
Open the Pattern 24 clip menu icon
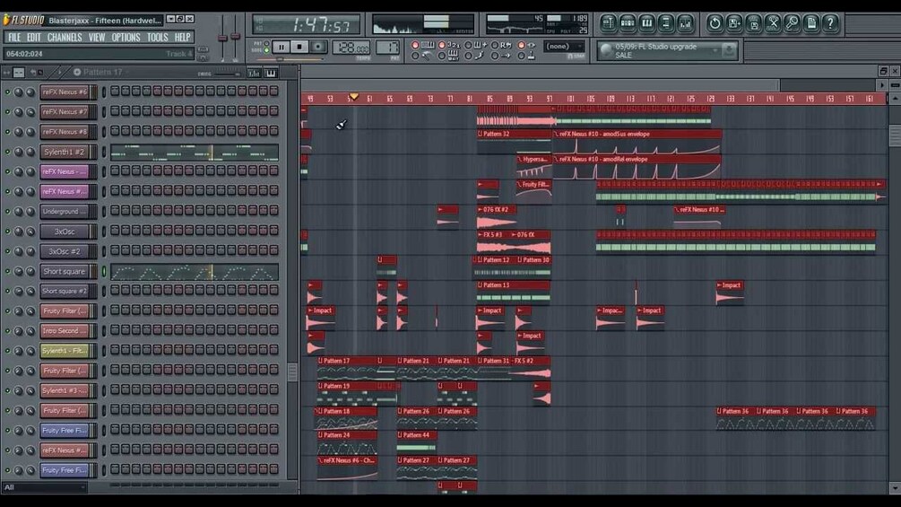321,435
